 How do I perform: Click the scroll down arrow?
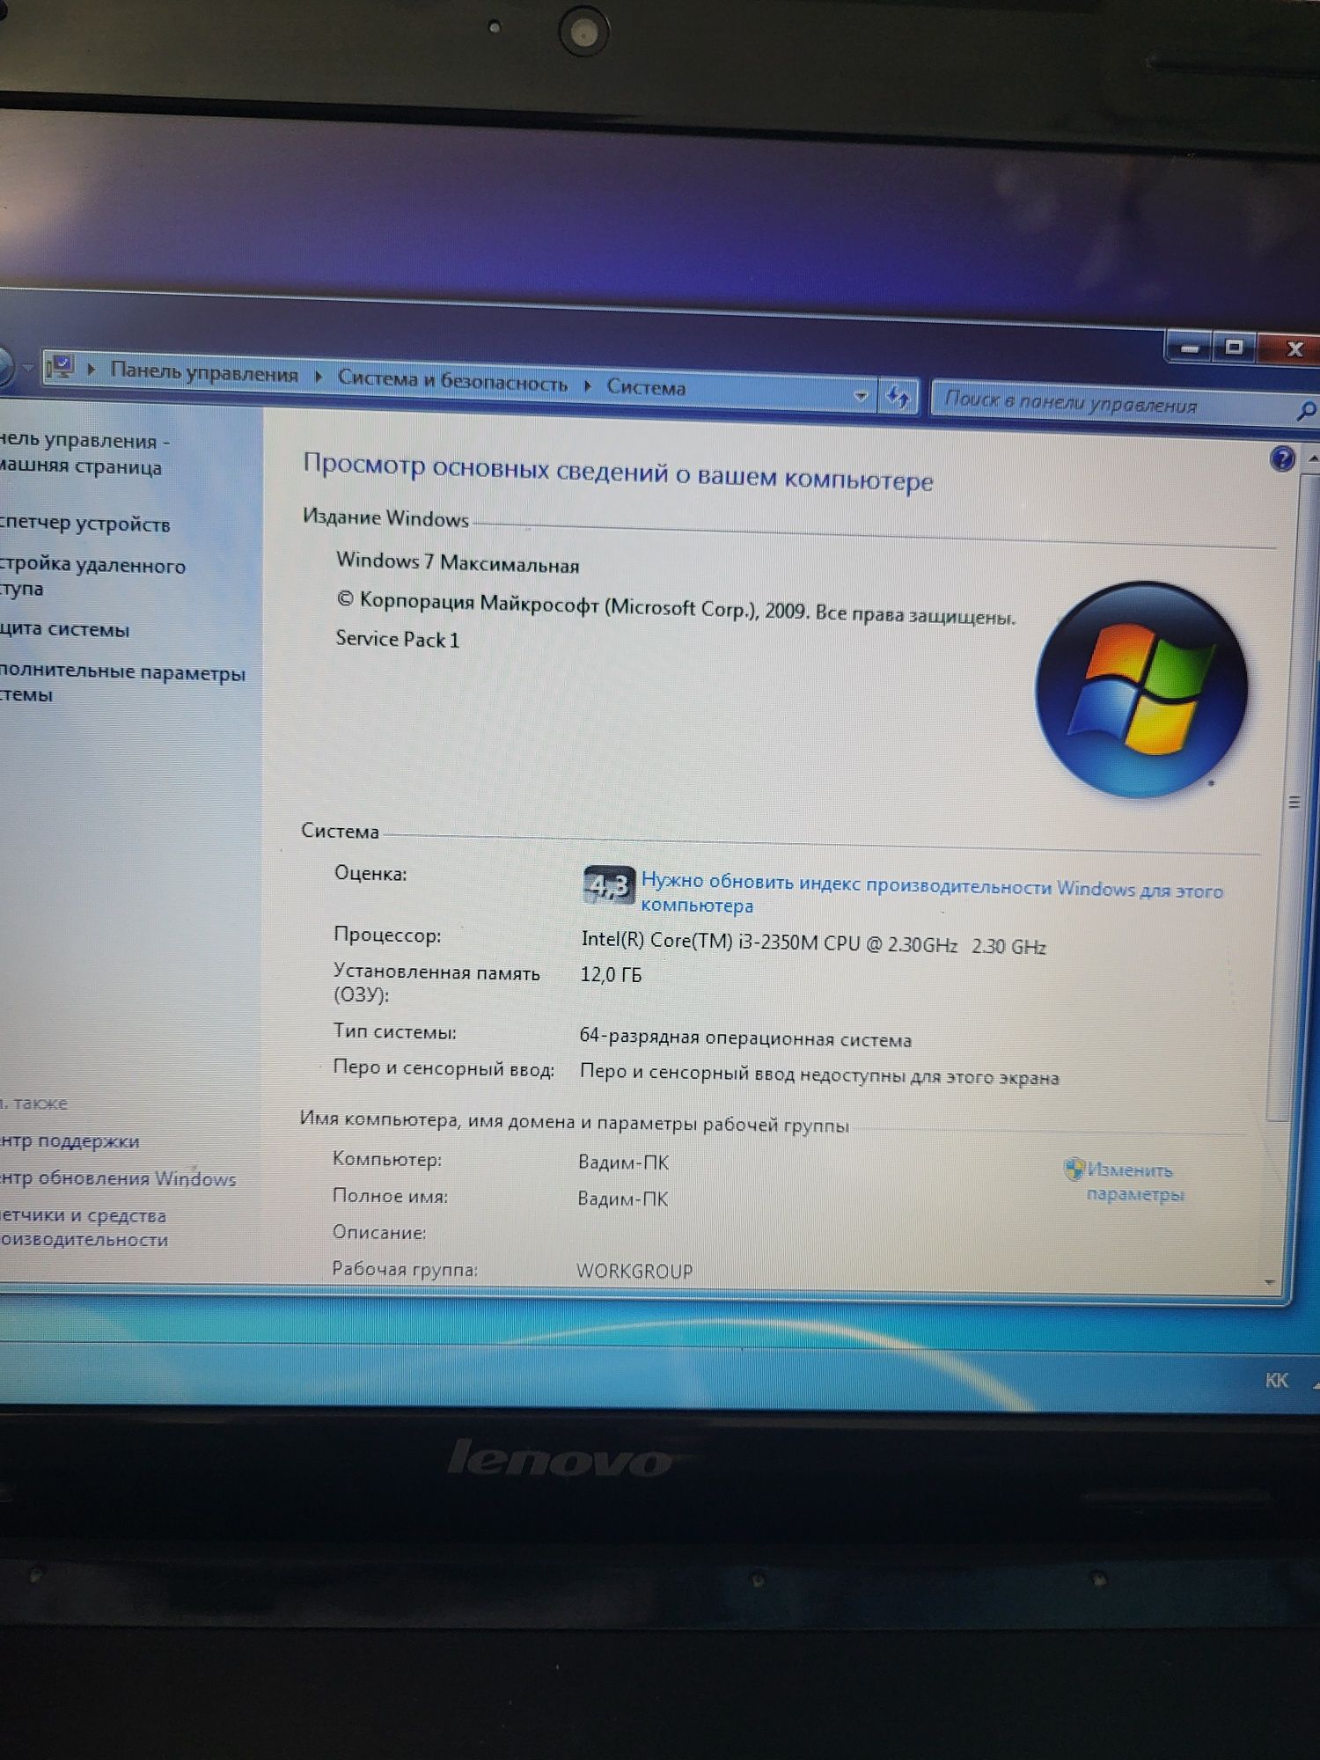point(1270,1282)
